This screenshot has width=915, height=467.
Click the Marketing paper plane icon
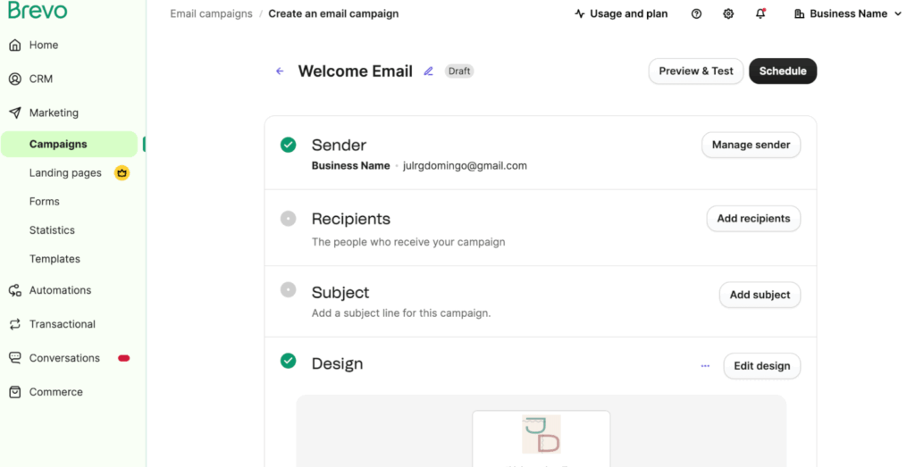point(15,113)
